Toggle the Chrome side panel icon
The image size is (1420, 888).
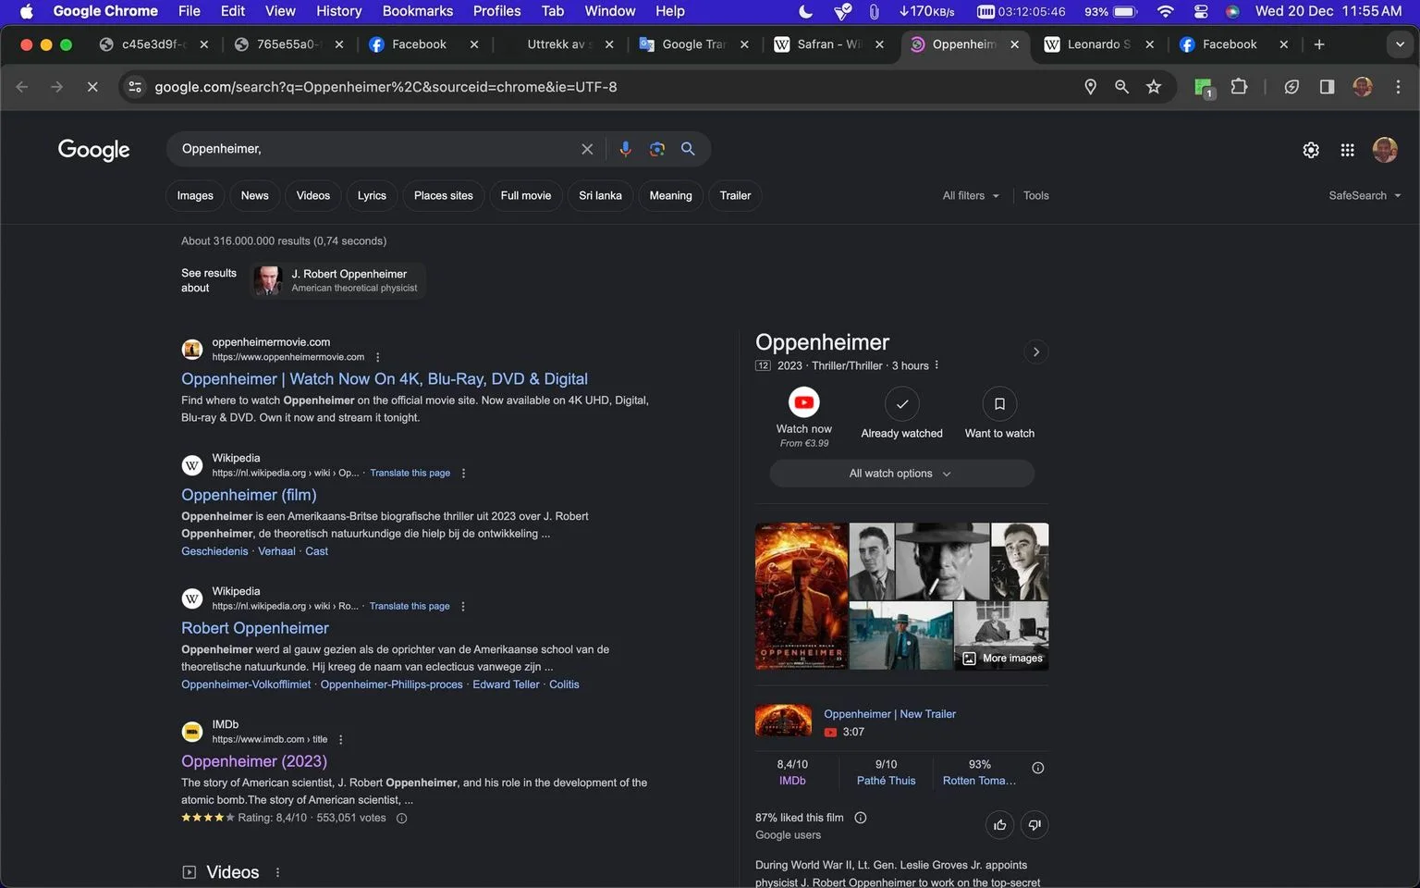click(1327, 87)
